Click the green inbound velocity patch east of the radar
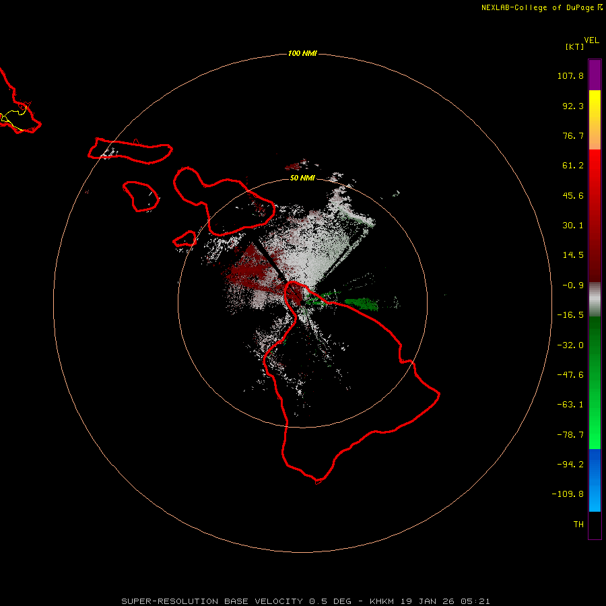Image resolution: width=606 pixels, height=606 pixels. click(362, 304)
